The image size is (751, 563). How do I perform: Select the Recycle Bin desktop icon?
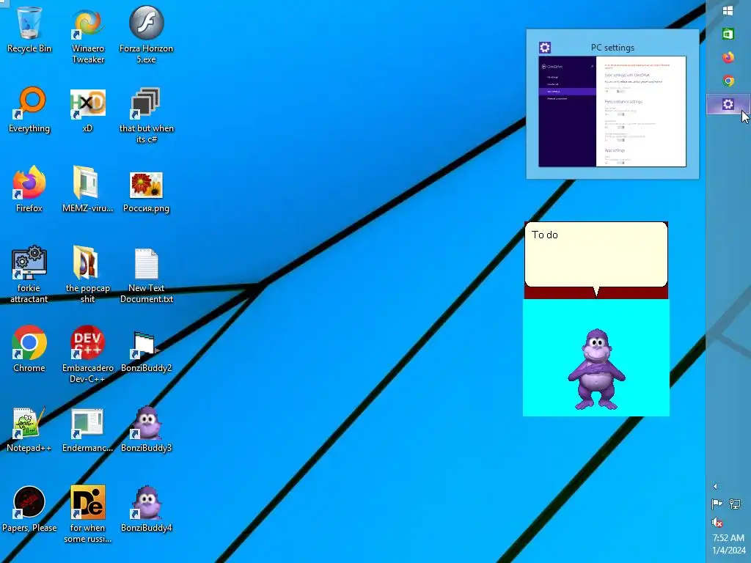coord(29,31)
